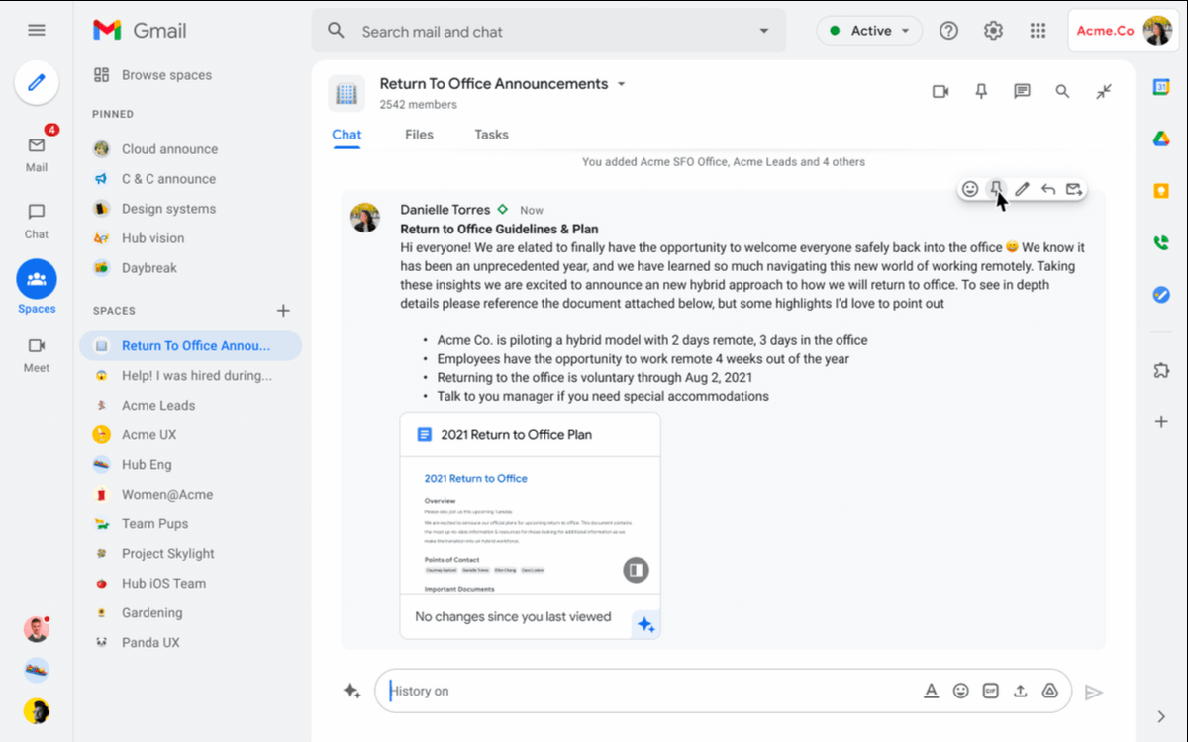Open search options dropdown arrow
1188x742 pixels.
763,31
